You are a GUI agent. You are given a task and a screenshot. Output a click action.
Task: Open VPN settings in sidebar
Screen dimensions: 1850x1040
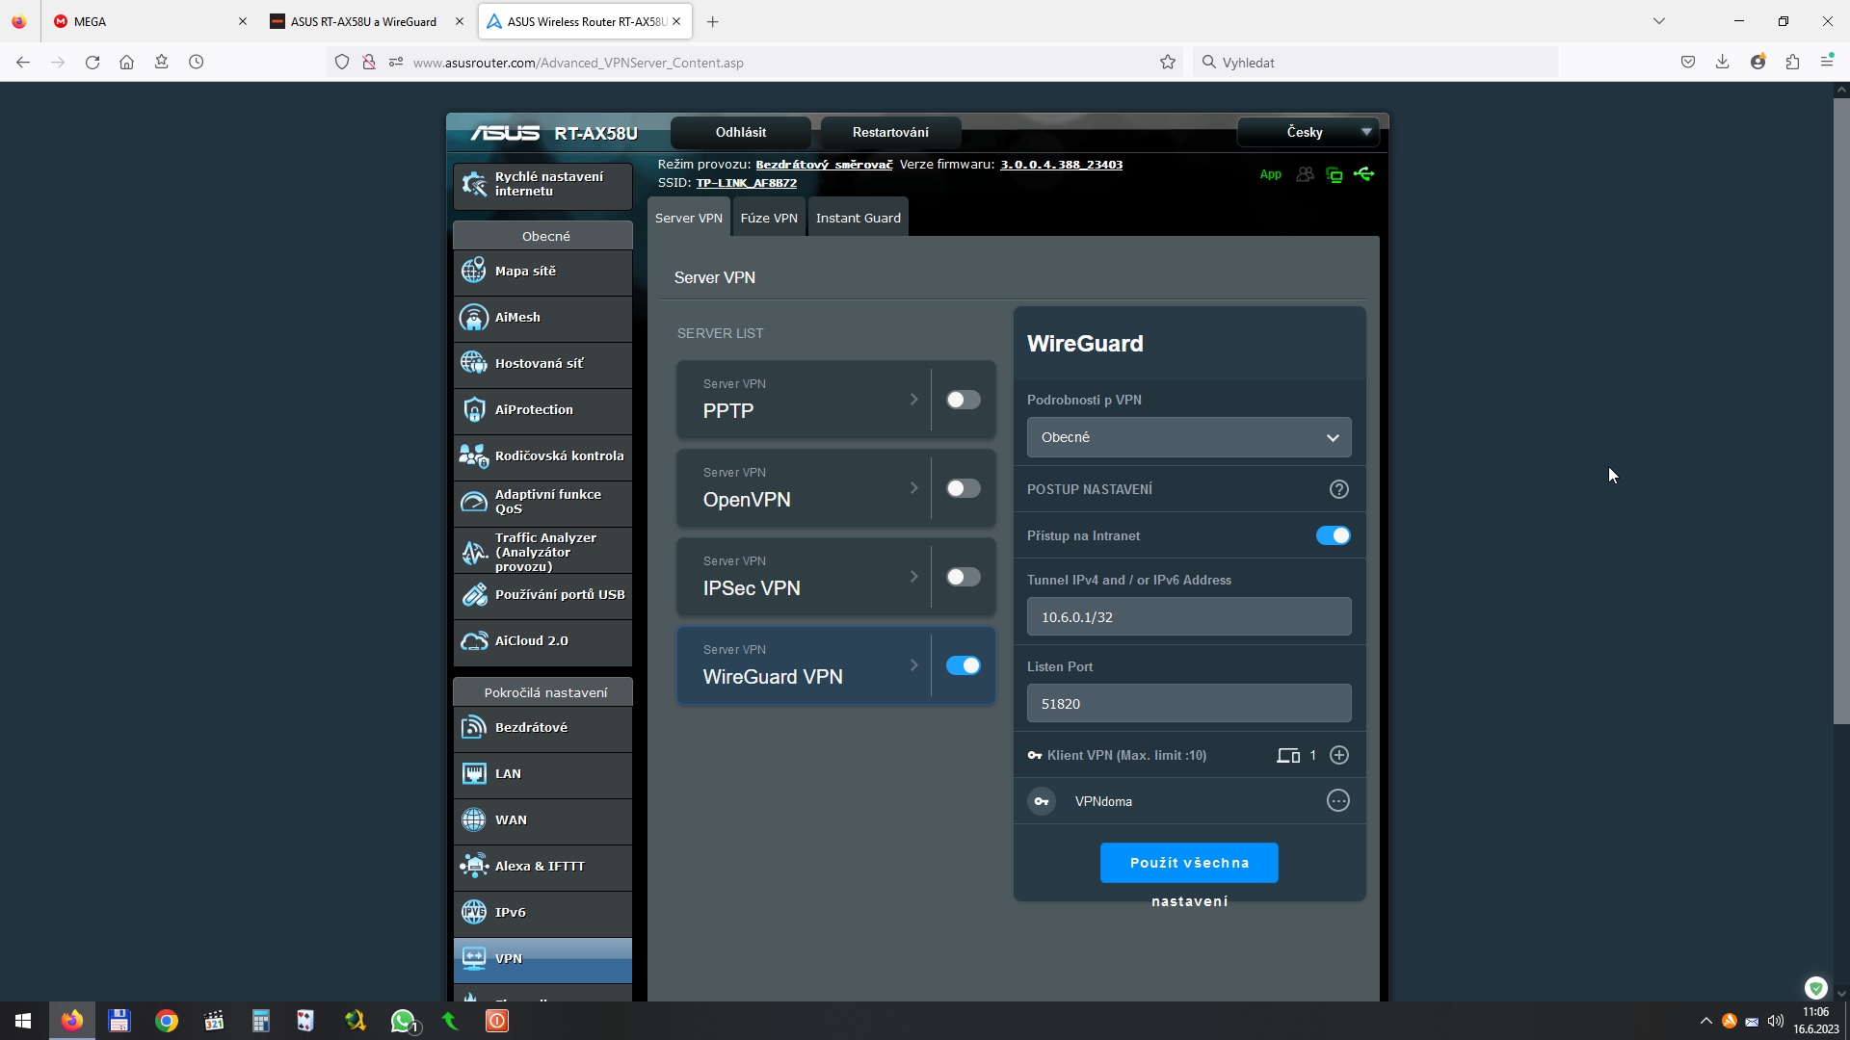[542, 959]
